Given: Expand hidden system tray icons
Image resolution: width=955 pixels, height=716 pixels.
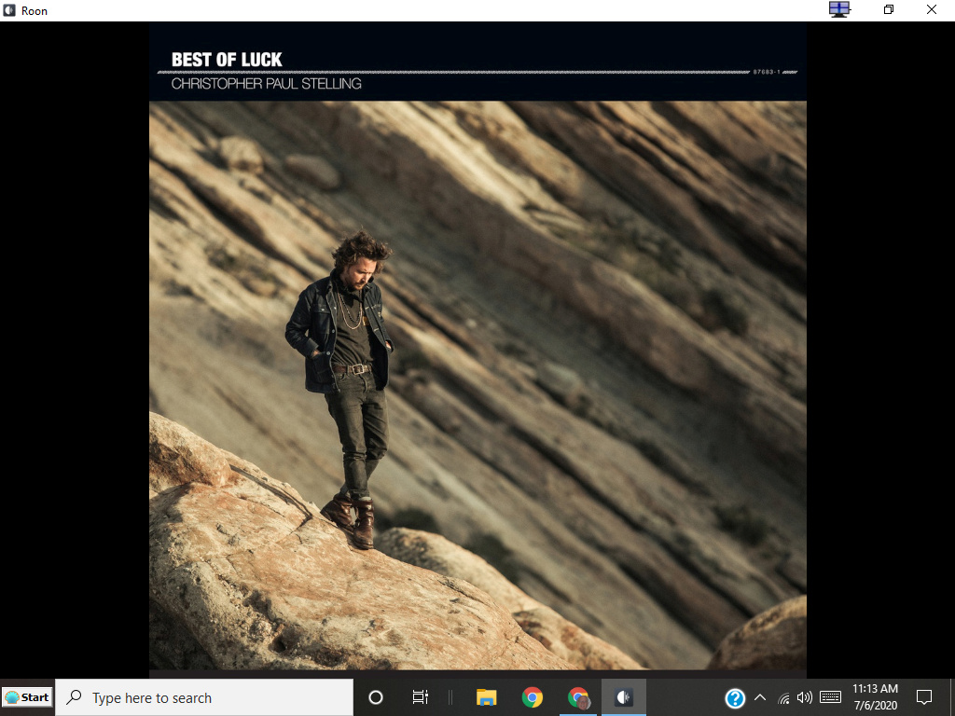Looking at the screenshot, I should click(760, 697).
